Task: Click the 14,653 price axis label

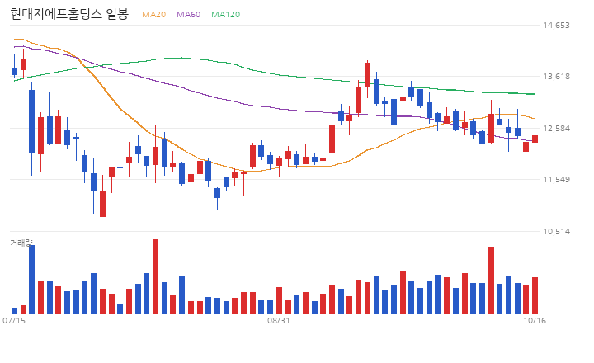Action: pyautogui.click(x=556, y=26)
